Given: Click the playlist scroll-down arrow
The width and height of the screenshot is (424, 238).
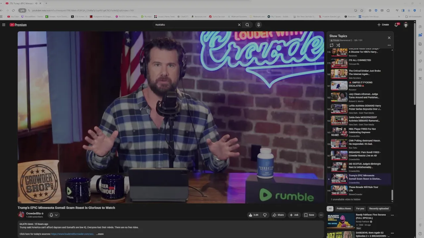Looking at the screenshot, I should [x=392, y=201].
